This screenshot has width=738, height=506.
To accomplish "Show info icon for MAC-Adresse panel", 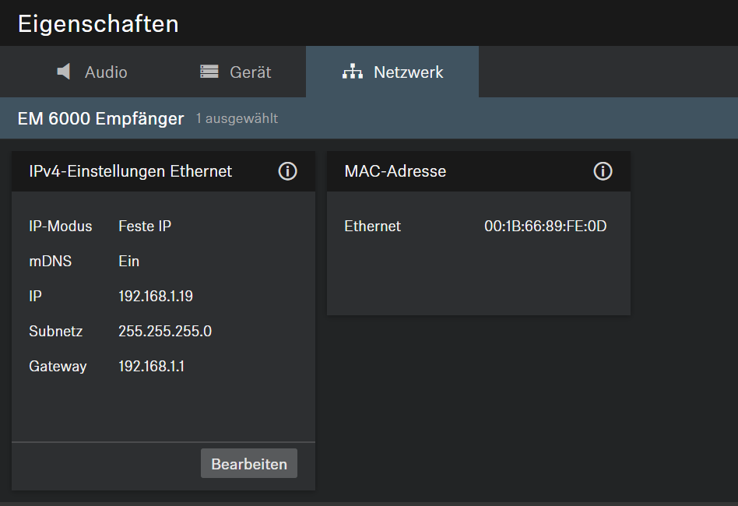I will [603, 171].
